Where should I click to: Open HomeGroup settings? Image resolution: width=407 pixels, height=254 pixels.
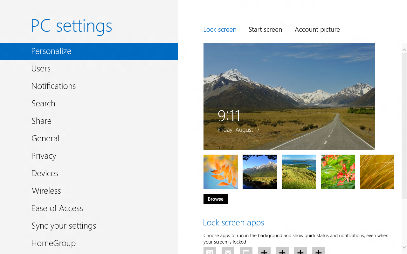tap(53, 243)
